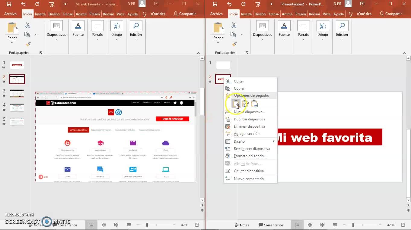This screenshot has width=411, height=230.
Task: Expand Diapositivas group in Mi web favorita ribbon
Action: tap(56, 30)
